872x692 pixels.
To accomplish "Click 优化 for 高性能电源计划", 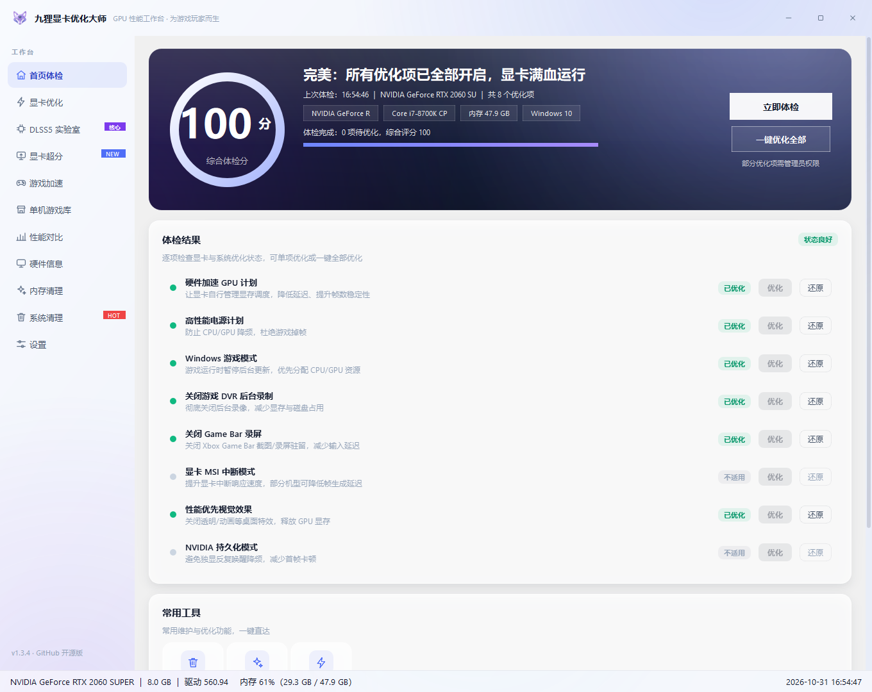I will click(x=775, y=325).
